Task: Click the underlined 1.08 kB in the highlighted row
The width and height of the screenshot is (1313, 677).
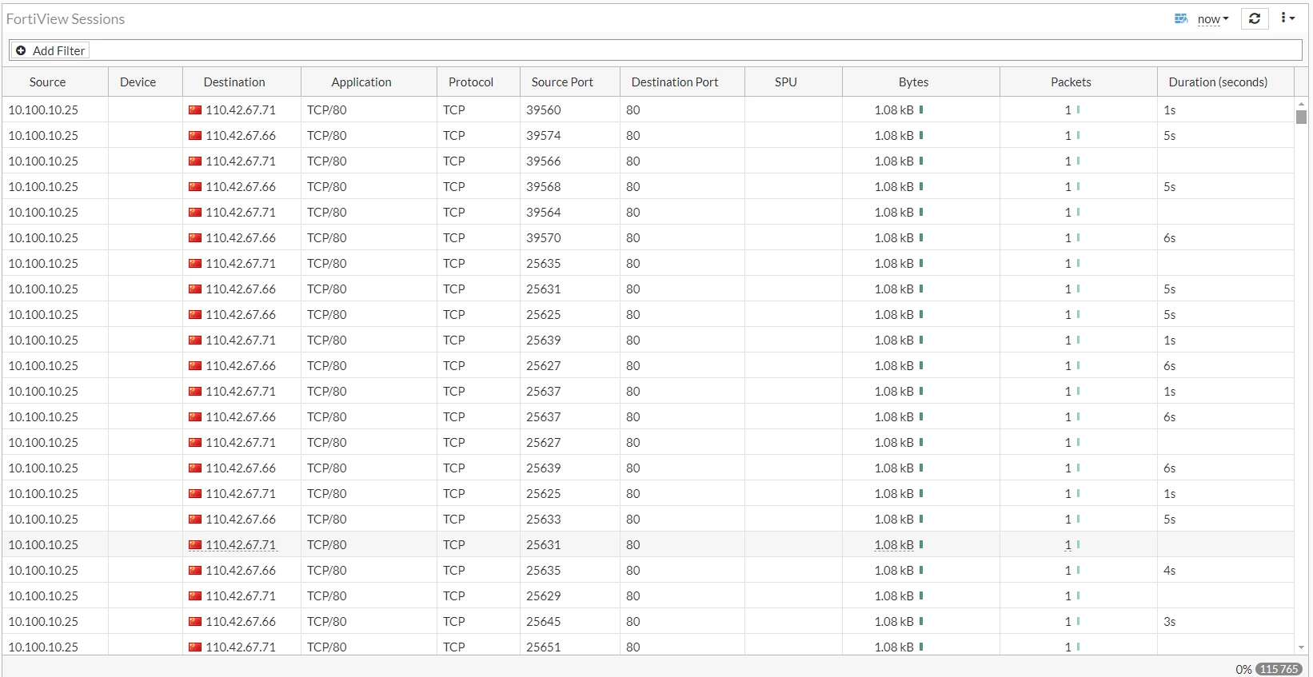Action: [894, 545]
